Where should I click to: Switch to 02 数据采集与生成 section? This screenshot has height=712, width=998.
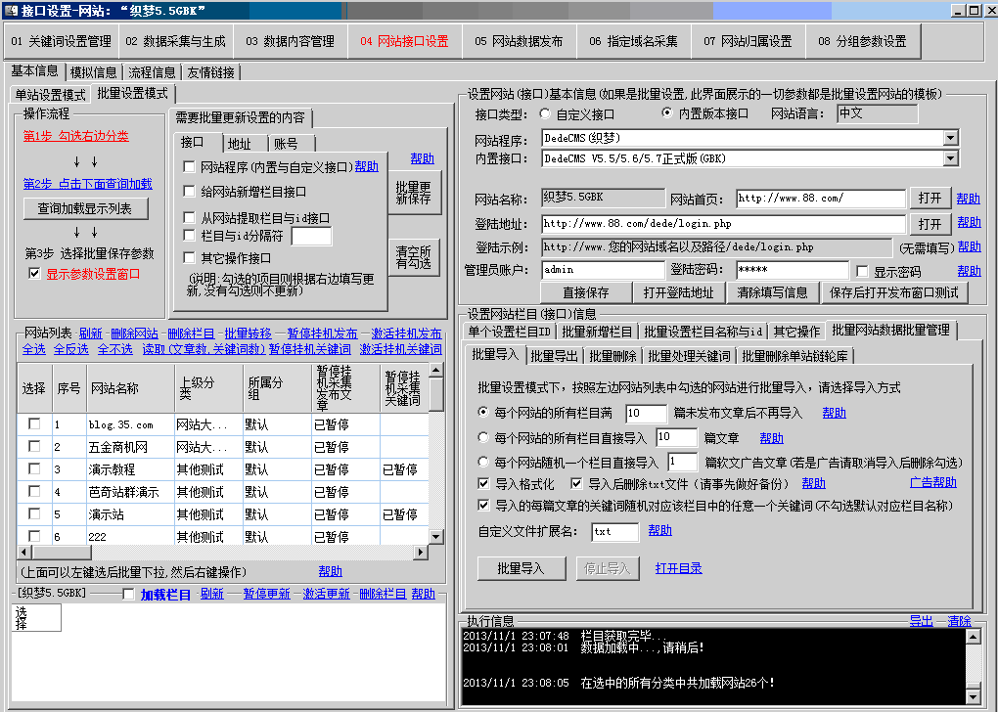coord(176,41)
